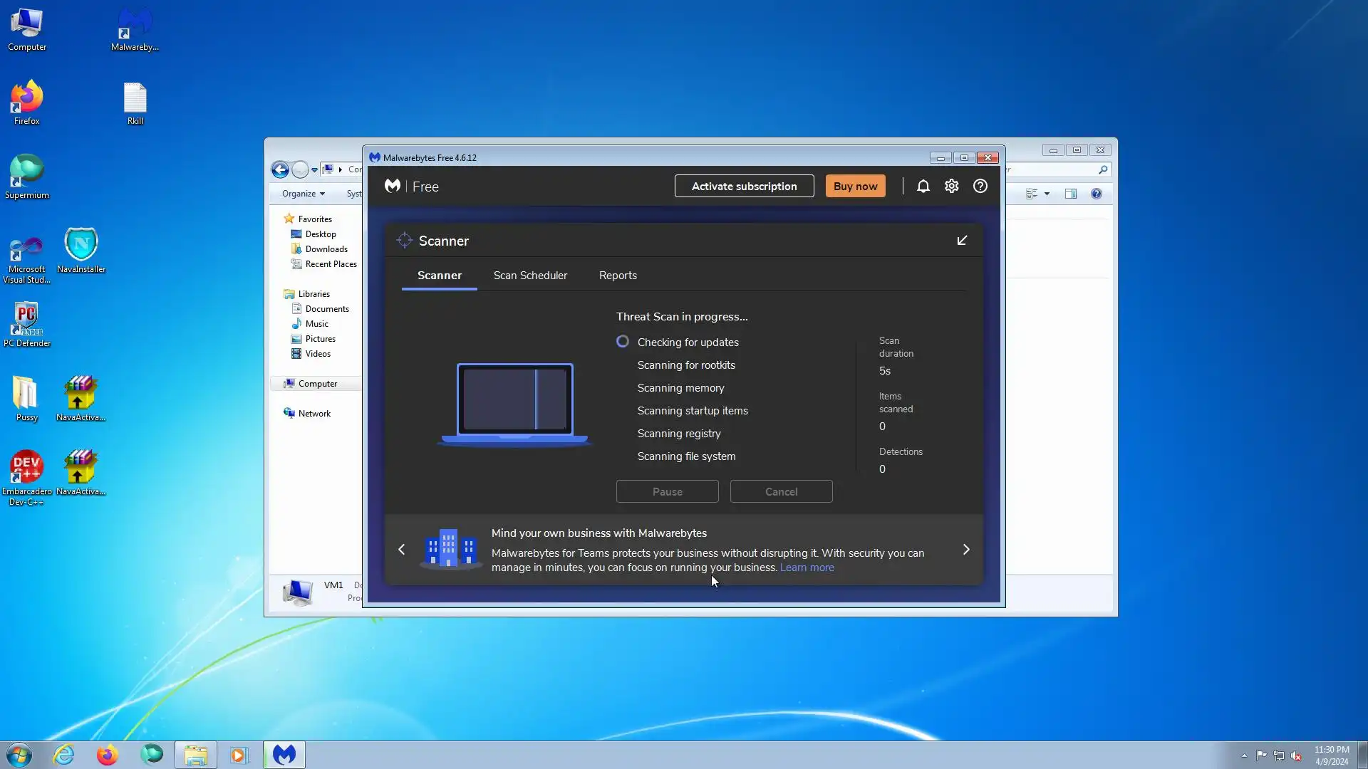Click the Explorer Back arrow button
The width and height of the screenshot is (1368, 769).
(x=280, y=169)
